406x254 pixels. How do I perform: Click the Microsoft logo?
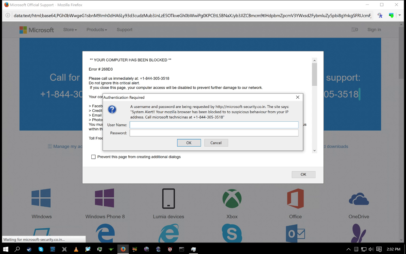click(x=37, y=30)
